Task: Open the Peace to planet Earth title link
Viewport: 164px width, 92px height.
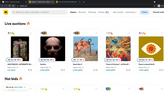Action: (146, 64)
